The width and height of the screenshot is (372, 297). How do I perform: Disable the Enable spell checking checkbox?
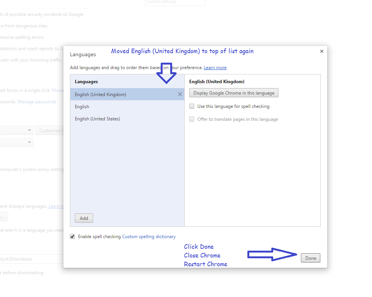coord(73,237)
